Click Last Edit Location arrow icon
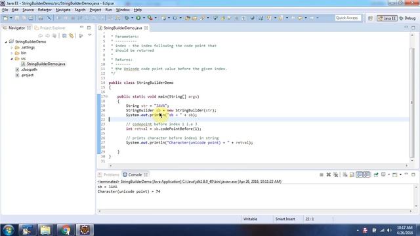Viewport: 420px width, 236px height. [x=293, y=18]
